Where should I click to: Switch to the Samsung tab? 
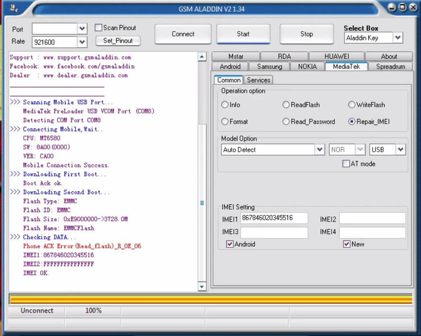click(x=269, y=67)
